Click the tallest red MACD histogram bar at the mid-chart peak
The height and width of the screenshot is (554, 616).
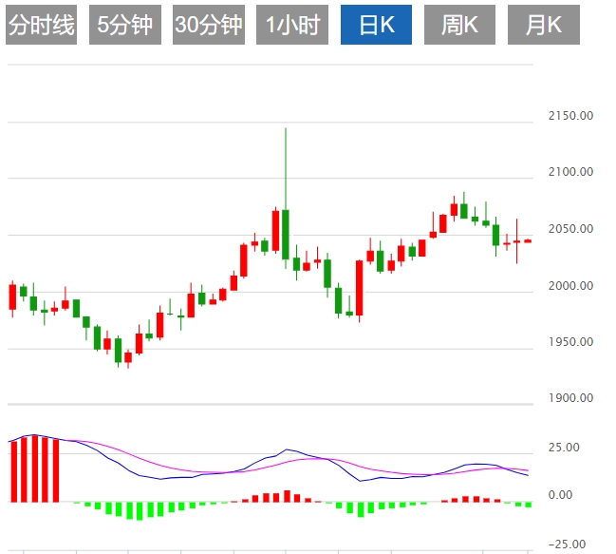click(288, 496)
